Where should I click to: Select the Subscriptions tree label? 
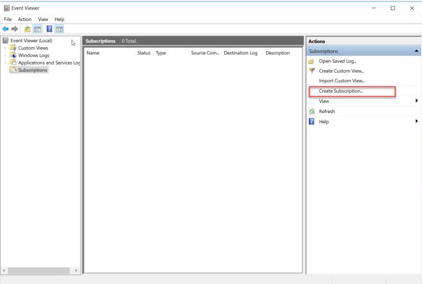tap(33, 70)
